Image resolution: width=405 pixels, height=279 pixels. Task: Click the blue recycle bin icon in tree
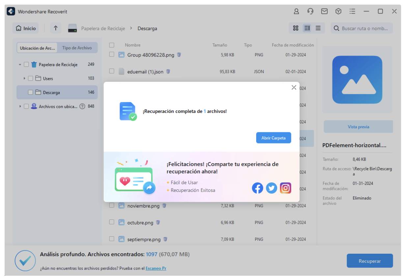[x=34, y=64]
